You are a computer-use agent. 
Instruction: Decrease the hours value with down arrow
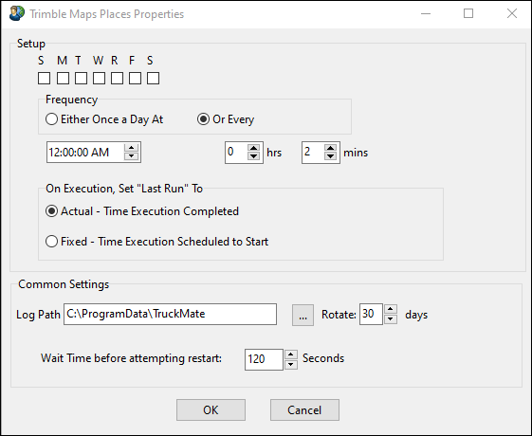(x=253, y=156)
